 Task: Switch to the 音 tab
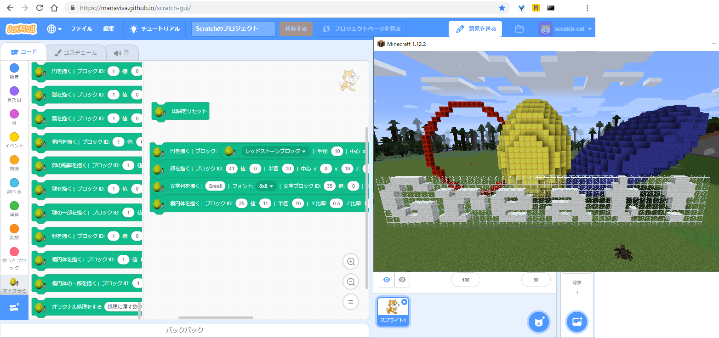click(x=122, y=53)
